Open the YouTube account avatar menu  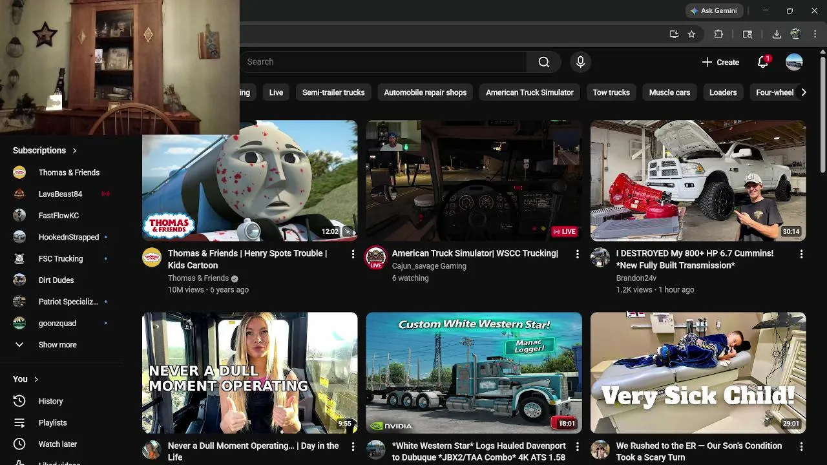794,62
